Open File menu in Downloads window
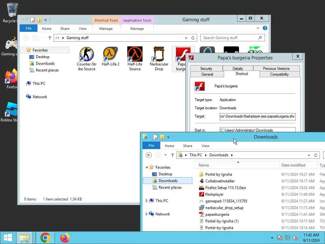 [x=151, y=146]
